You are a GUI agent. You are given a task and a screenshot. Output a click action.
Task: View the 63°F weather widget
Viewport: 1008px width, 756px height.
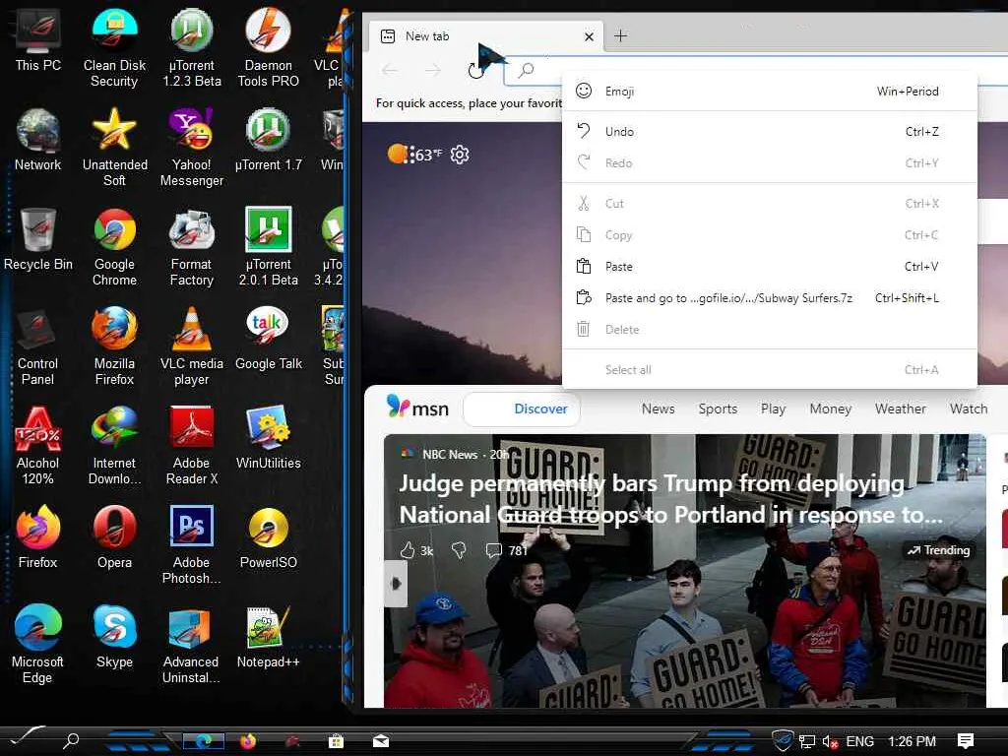click(x=415, y=155)
